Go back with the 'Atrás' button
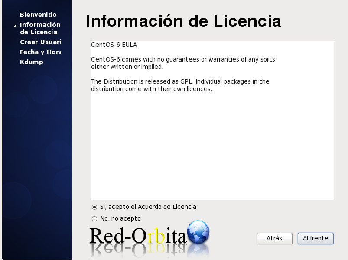The height and width of the screenshot is (260, 348). coord(274,238)
